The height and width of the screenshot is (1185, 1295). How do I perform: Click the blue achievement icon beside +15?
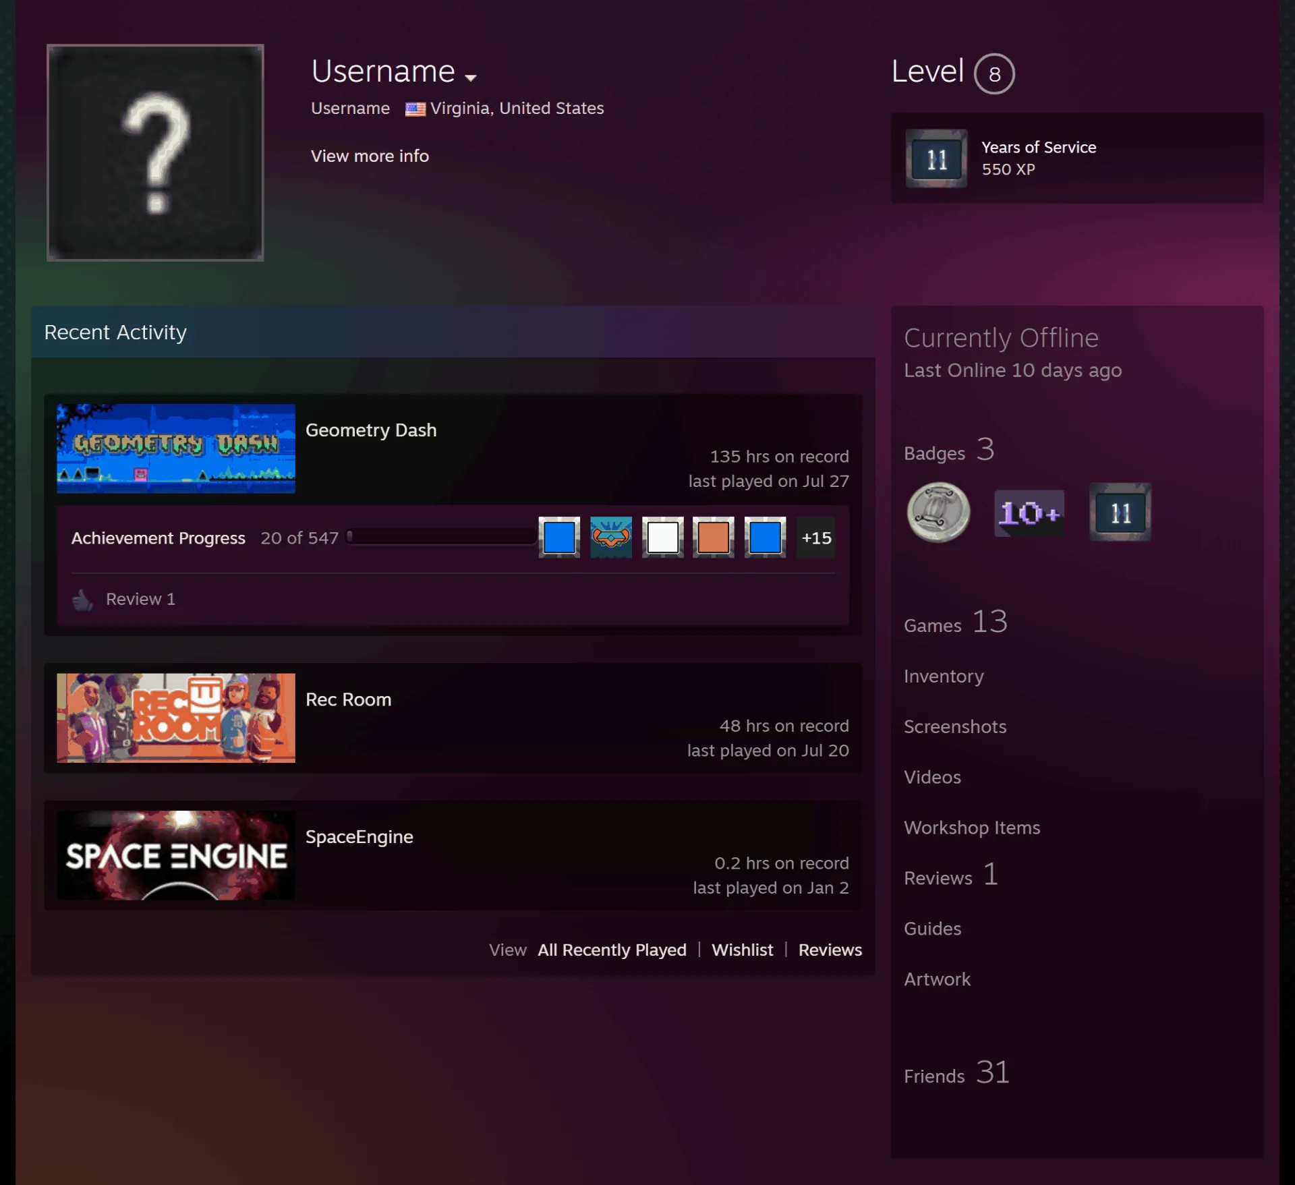click(x=765, y=538)
